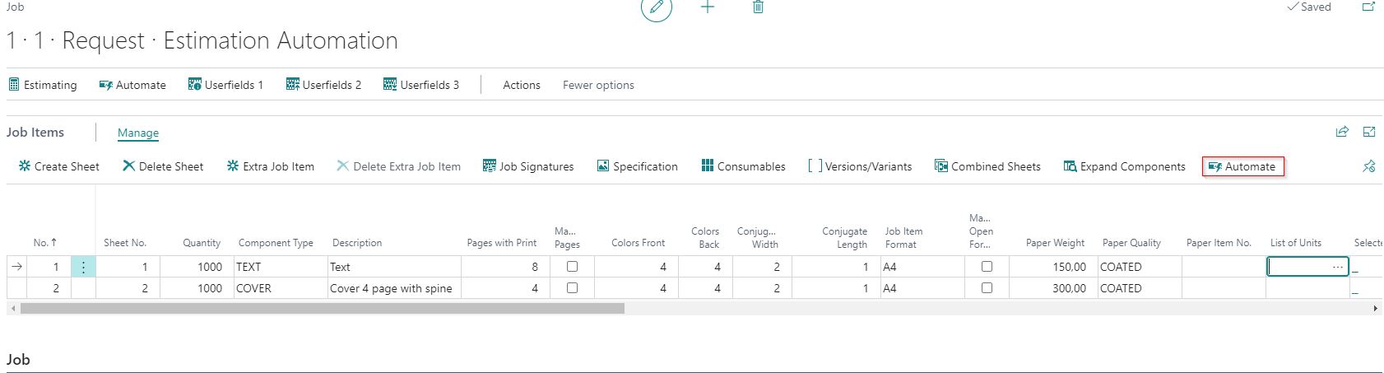Select the Manage tab in Job Items
This screenshot has height=373, width=1384.
(x=138, y=133)
